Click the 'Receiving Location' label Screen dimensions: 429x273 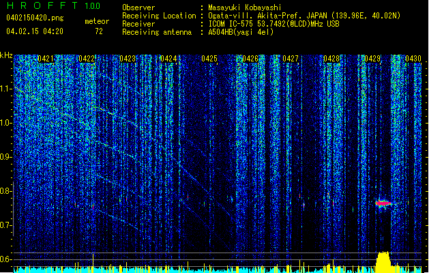click(x=159, y=16)
